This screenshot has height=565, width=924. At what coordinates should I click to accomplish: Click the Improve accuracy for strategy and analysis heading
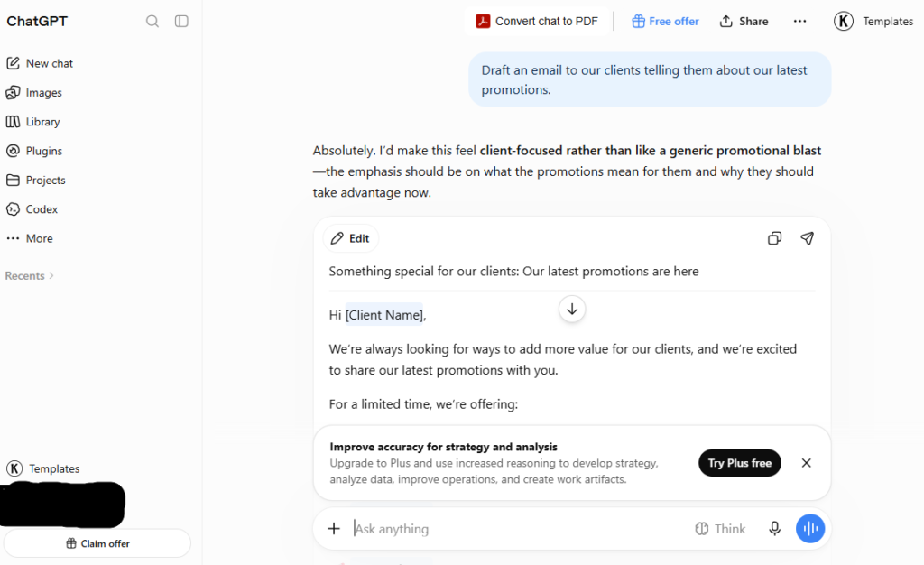[x=443, y=447]
